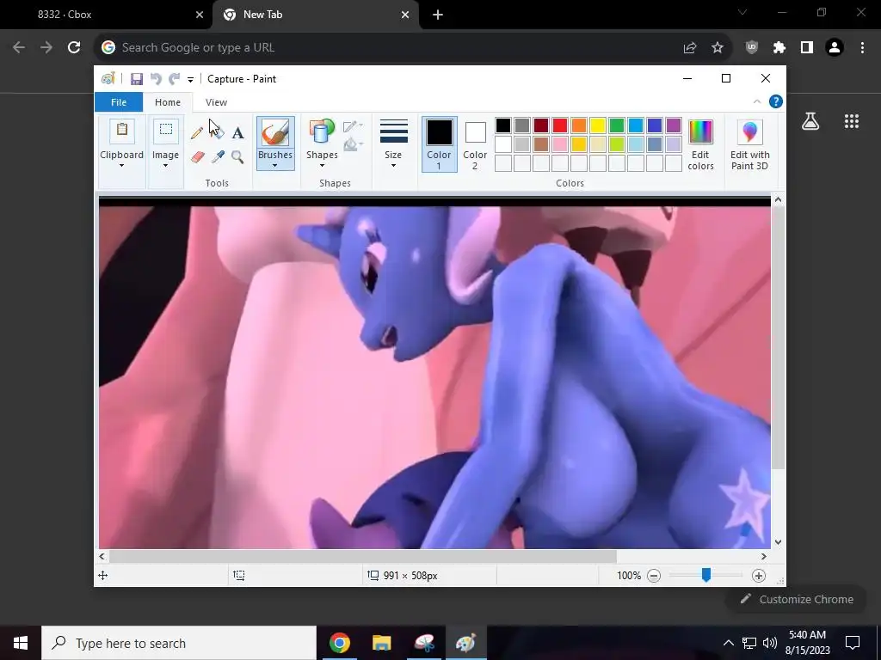
Task: Switch to the Home ribbon tab
Action: 168,102
